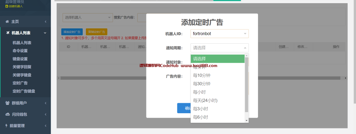Open the 选择机器人 filter dropdown
356x134 pixels.
click(x=88, y=17)
